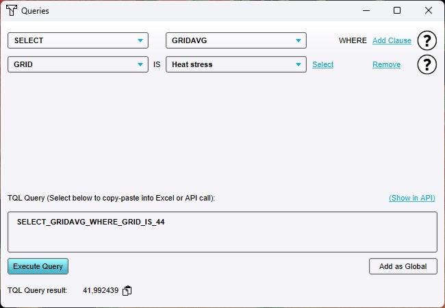This screenshot has width=445, height=308.
Task: Minimize the Queries window
Action: [x=365, y=11]
